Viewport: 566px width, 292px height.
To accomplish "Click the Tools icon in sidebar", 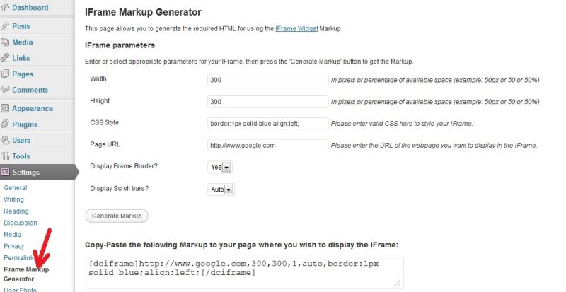I will point(6,156).
